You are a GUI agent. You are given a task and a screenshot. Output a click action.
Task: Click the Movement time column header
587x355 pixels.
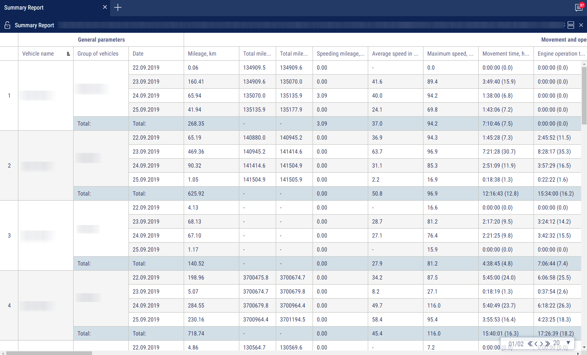pos(506,54)
